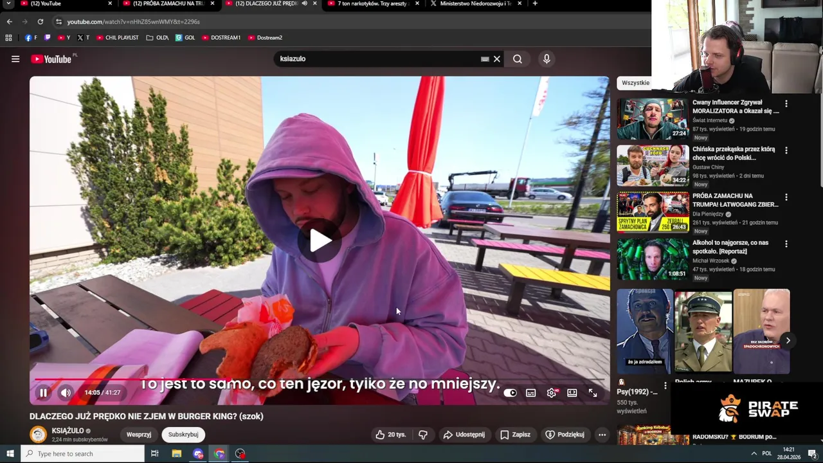The height and width of the screenshot is (463, 823).
Task: Open GOL bookmark
Action: 185,38
